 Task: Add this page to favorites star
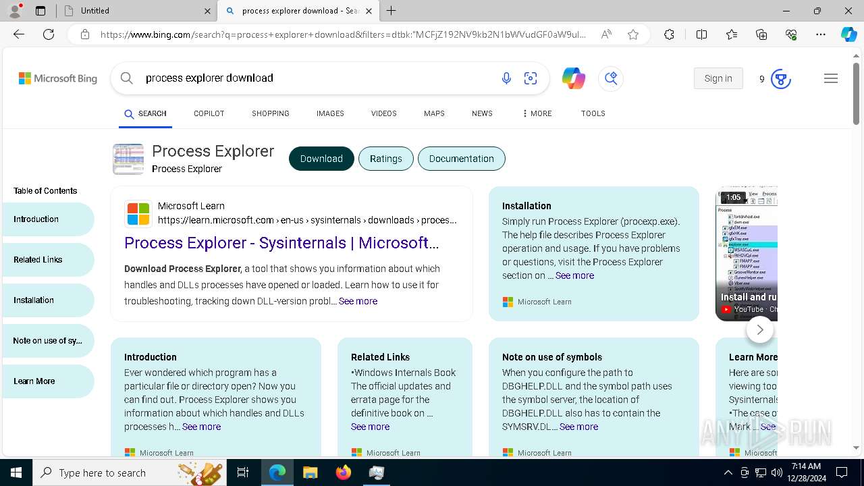(x=633, y=34)
